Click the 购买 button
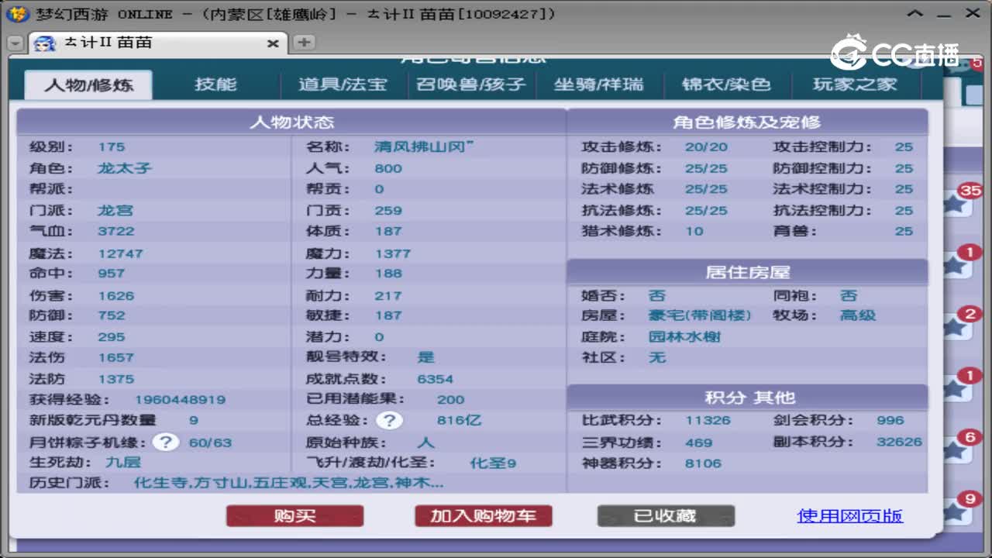This screenshot has height=558, width=992. click(x=294, y=515)
